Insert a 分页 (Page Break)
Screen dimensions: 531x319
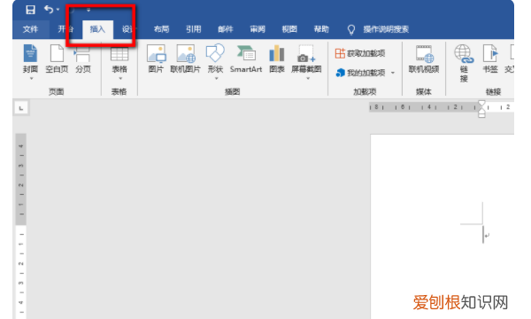83,58
